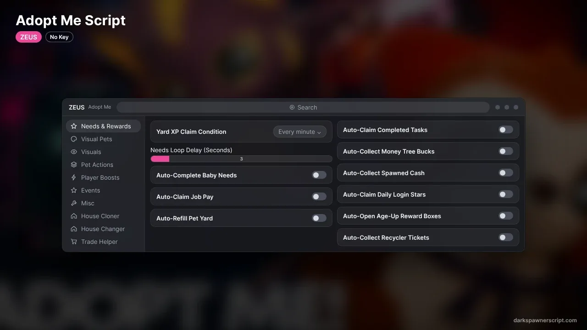Click the pink ZEUS badge

(28, 37)
